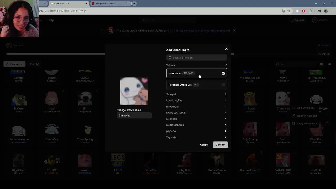Click the CinnaHug emote preview image
This screenshot has height=189, width=336.
pyautogui.click(x=134, y=91)
